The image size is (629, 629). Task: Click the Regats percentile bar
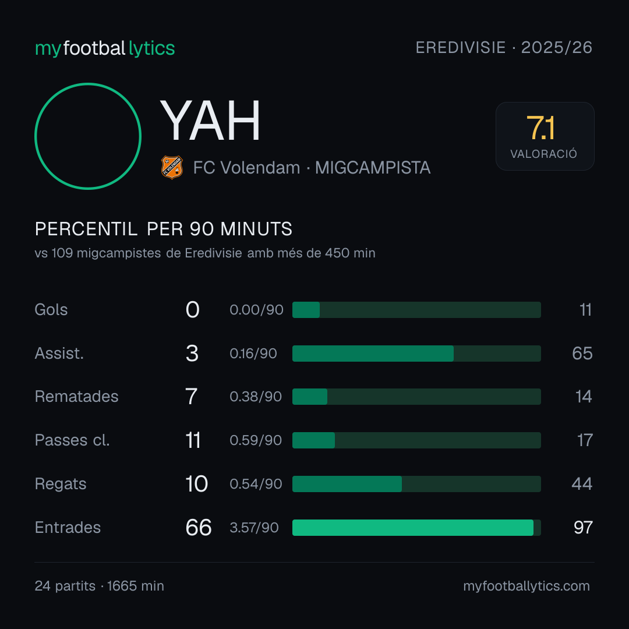pos(416,484)
